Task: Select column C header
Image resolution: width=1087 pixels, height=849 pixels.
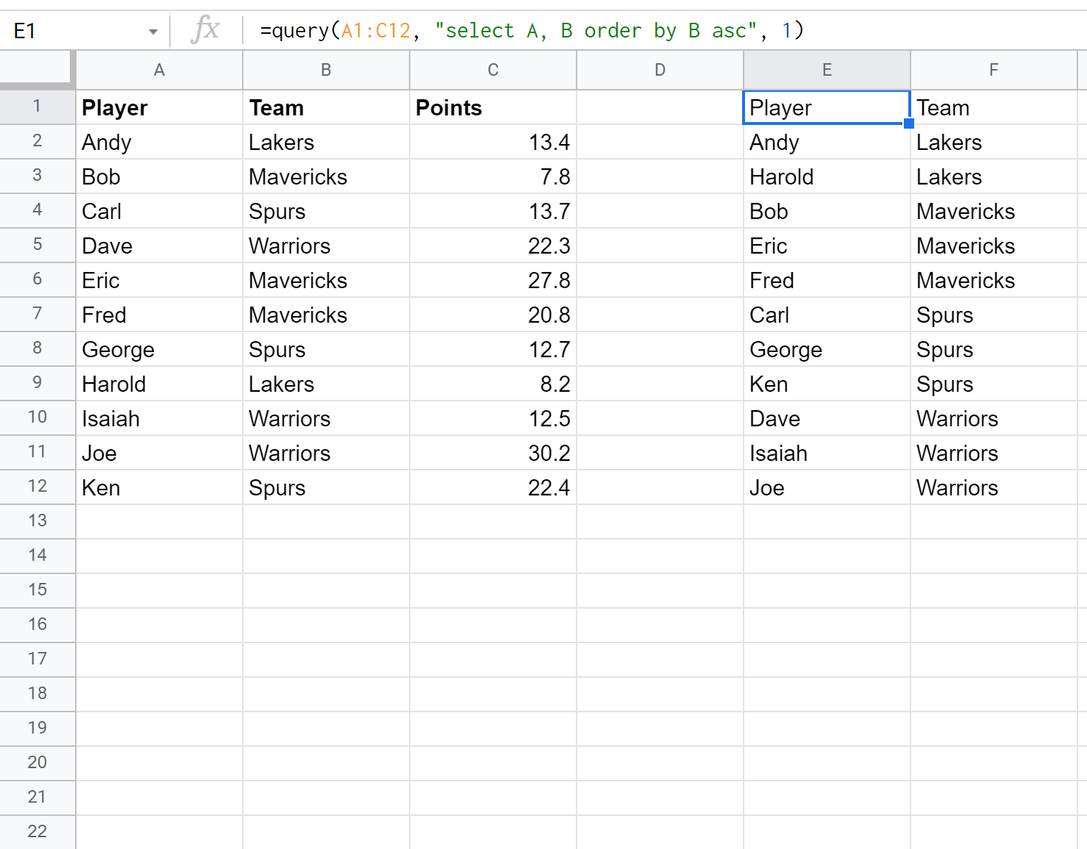Action: pos(493,70)
